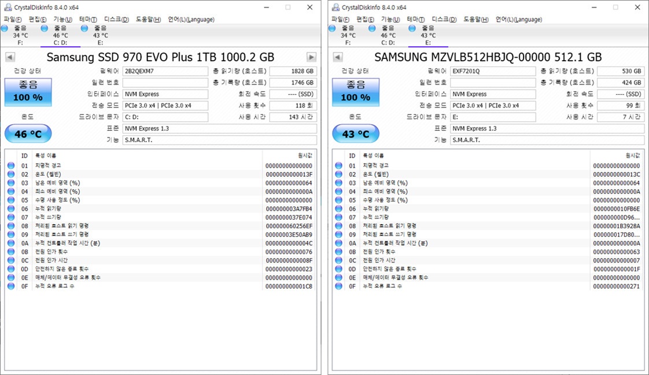This screenshot has width=649, height=375.
Task: Open 테마(T) menu in left window
Action: 88,20
